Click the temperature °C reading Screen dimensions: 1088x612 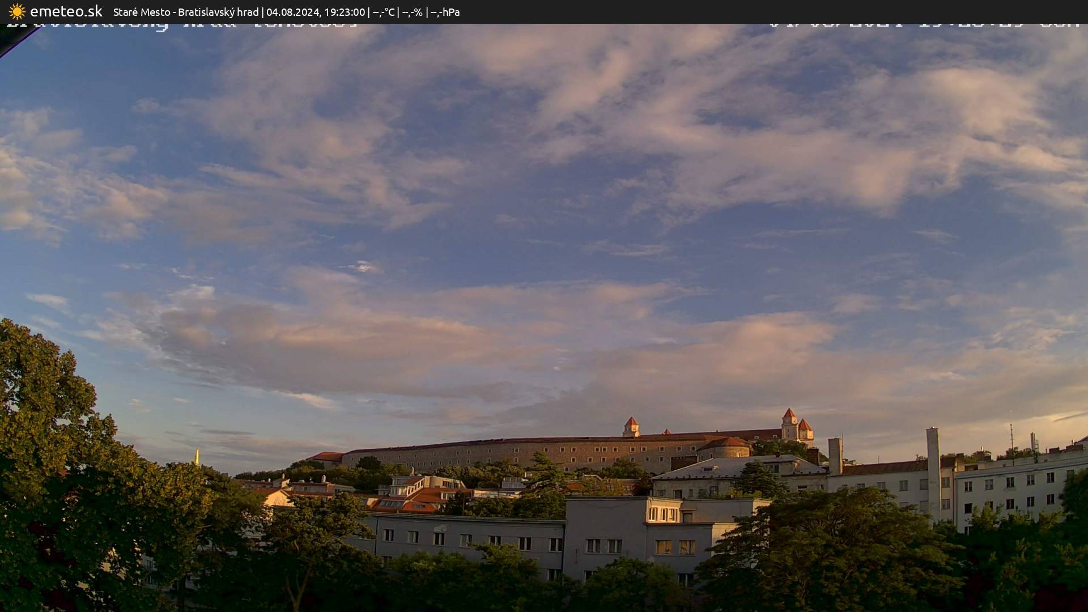[x=384, y=12]
